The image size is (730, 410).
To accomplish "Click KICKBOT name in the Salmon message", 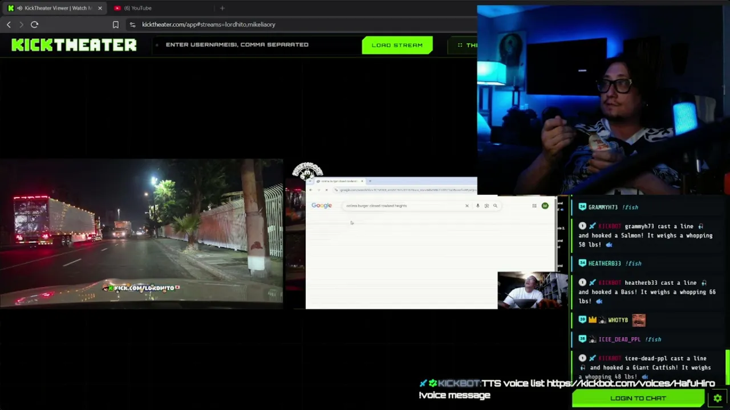I will pos(610,227).
